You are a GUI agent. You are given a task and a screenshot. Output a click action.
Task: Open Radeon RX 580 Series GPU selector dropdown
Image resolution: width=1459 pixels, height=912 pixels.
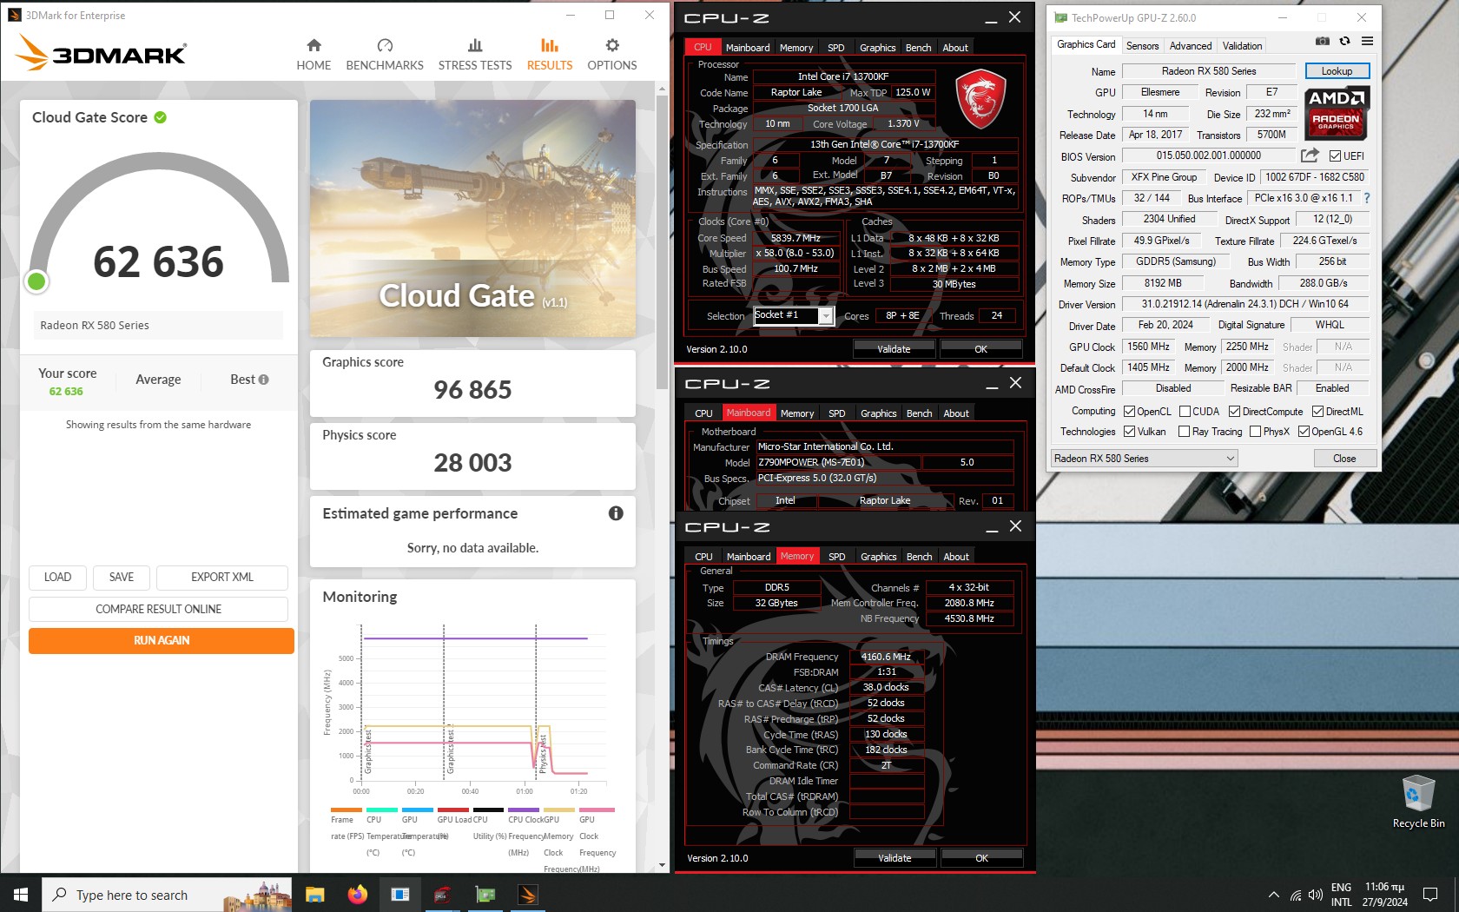point(1145,459)
